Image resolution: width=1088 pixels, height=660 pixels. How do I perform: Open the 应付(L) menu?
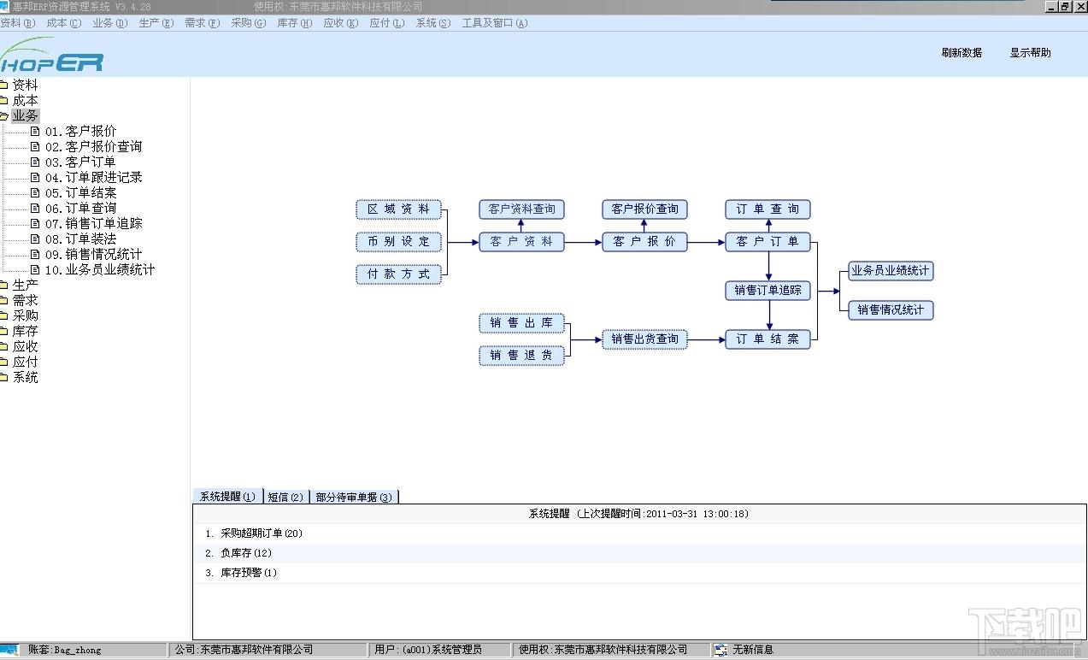(387, 23)
